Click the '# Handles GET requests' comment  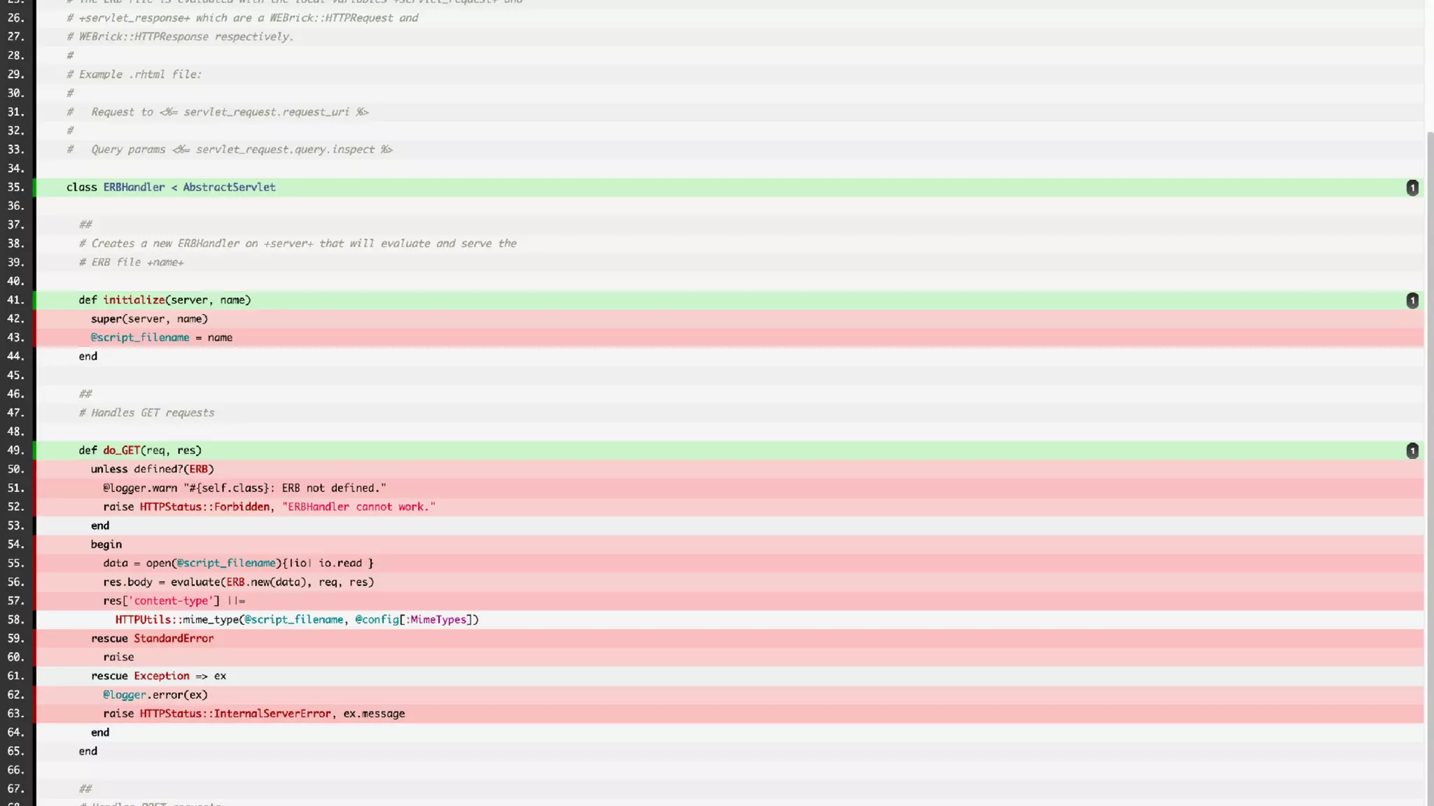146,413
